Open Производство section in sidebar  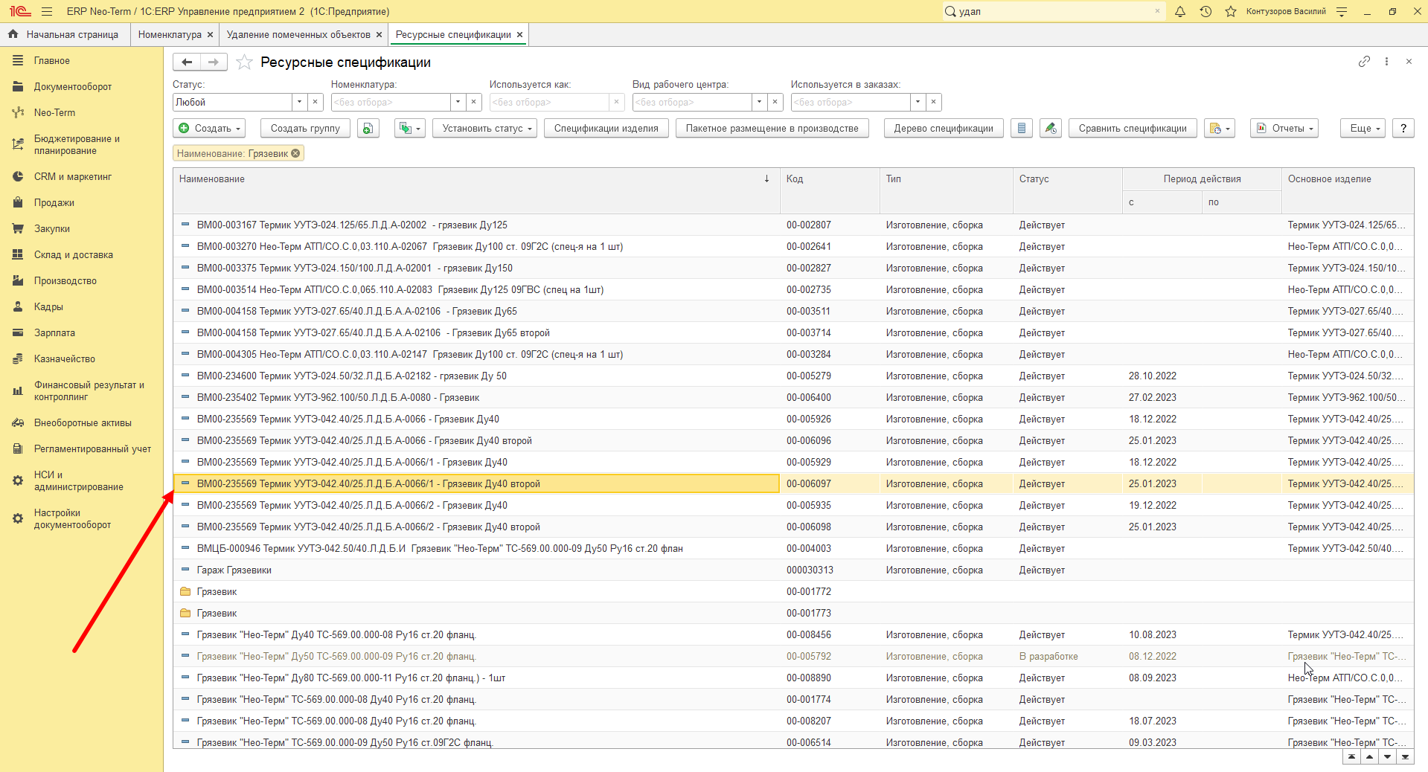pos(65,281)
